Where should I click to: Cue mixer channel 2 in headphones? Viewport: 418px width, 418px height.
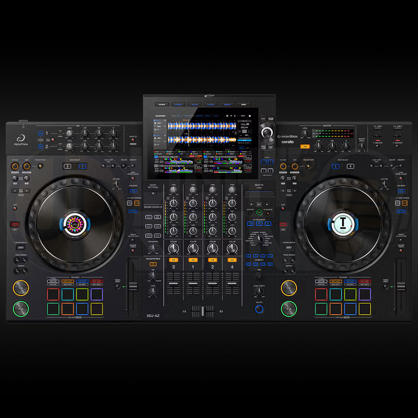pyautogui.click(x=212, y=260)
